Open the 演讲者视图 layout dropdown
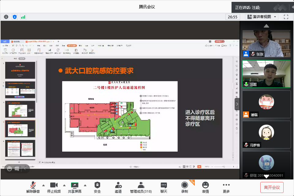This screenshot has height=196, width=294. coord(262,17)
